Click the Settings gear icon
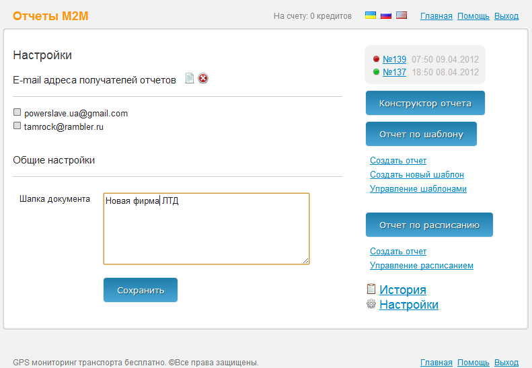Image resolution: width=532 pixels, height=368 pixels. click(x=371, y=304)
